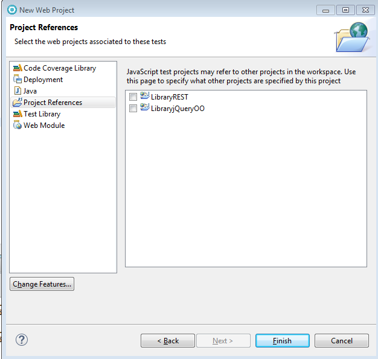Enable the LibraryREST project checkbox

click(133, 97)
